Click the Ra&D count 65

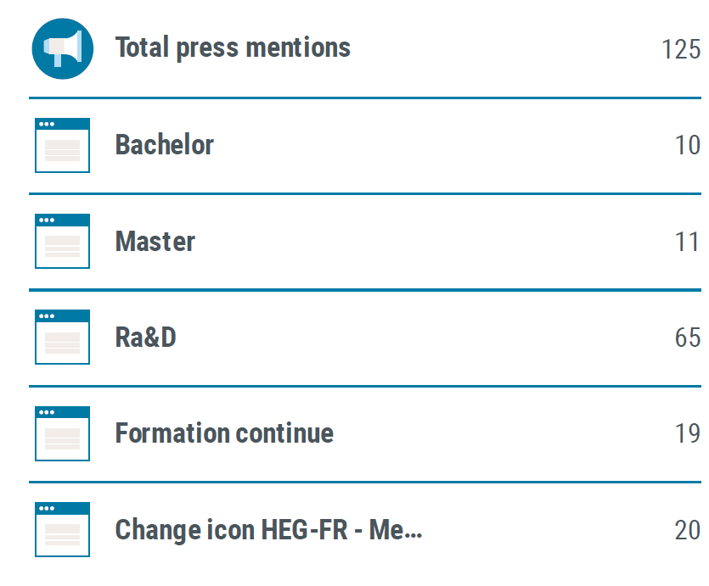[687, 338]
